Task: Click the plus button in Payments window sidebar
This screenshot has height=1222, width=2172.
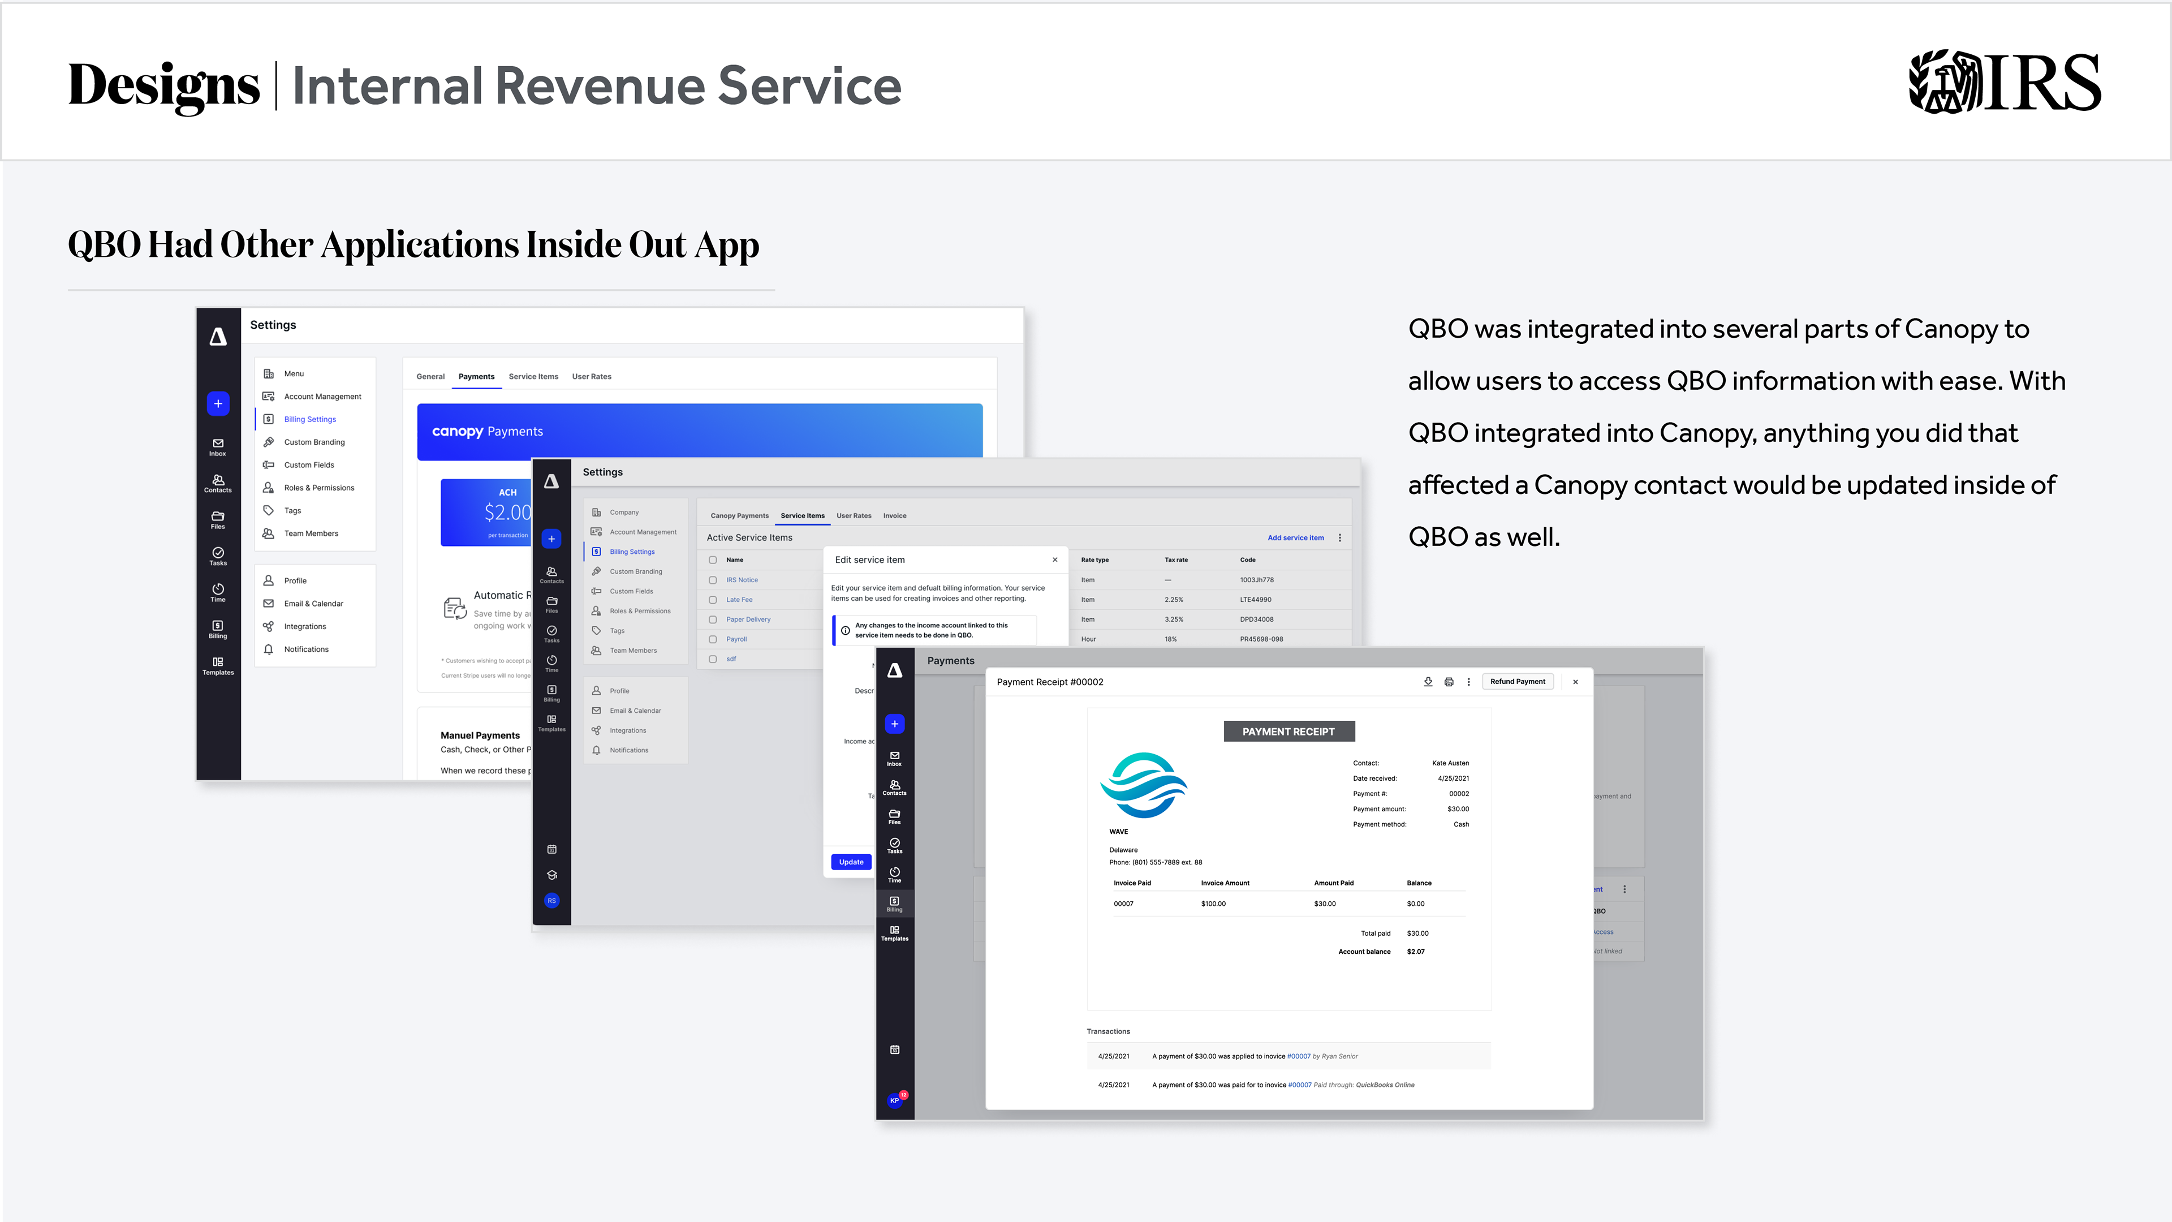Action: 895,724
